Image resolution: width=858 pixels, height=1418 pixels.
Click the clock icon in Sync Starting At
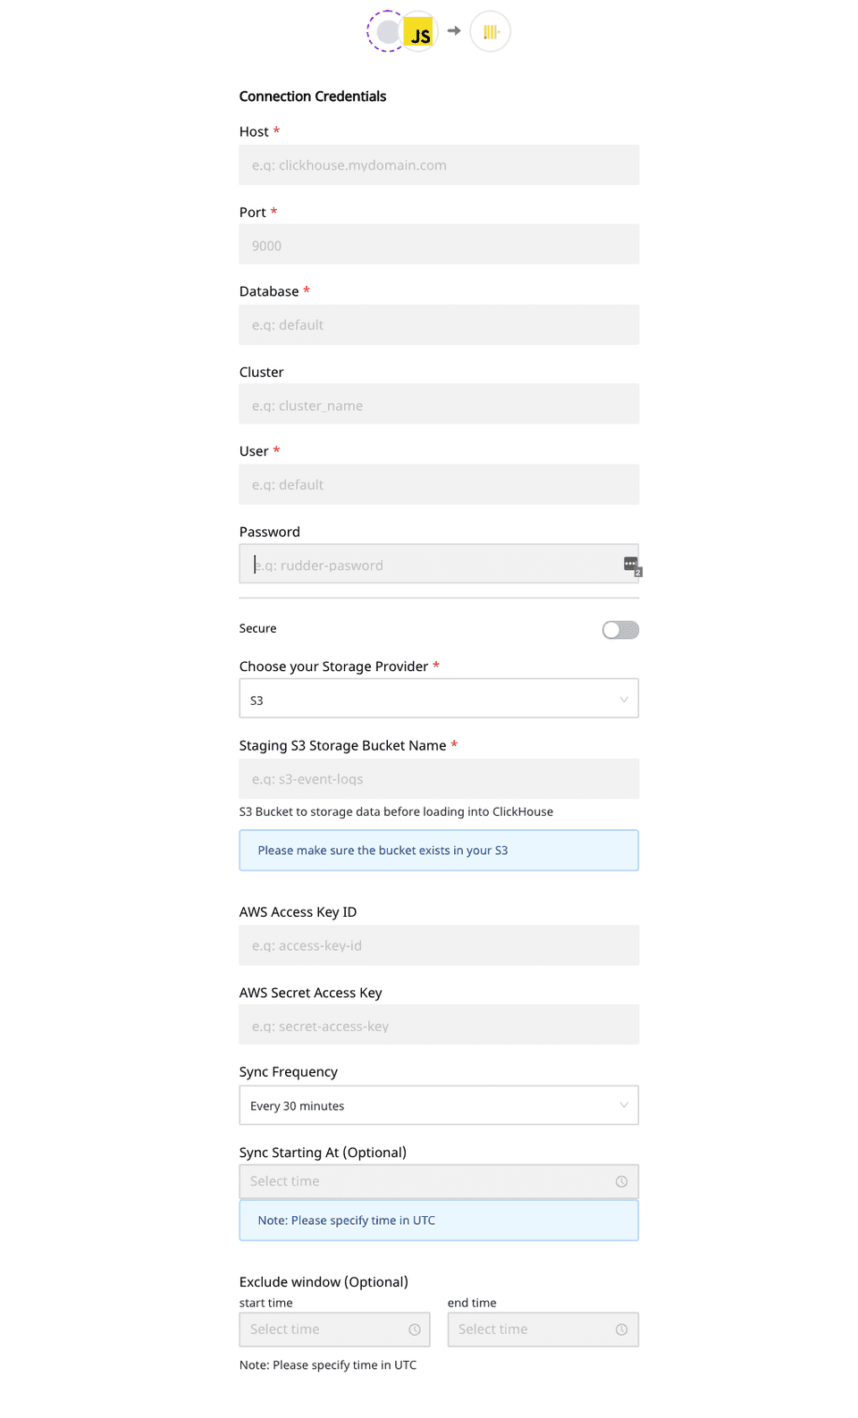click(621, 1182)
